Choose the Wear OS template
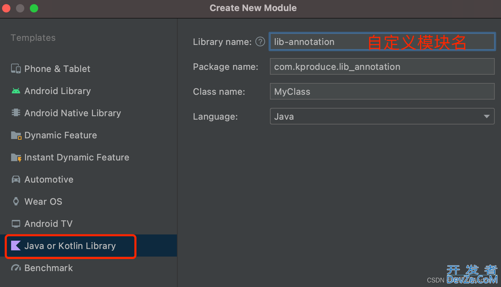501x287 pixels. (x=43, y=202)
